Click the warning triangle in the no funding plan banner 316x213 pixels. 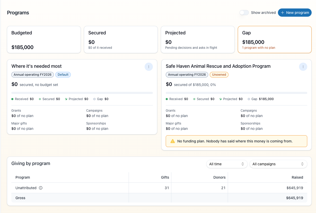[x=173, y=141]
